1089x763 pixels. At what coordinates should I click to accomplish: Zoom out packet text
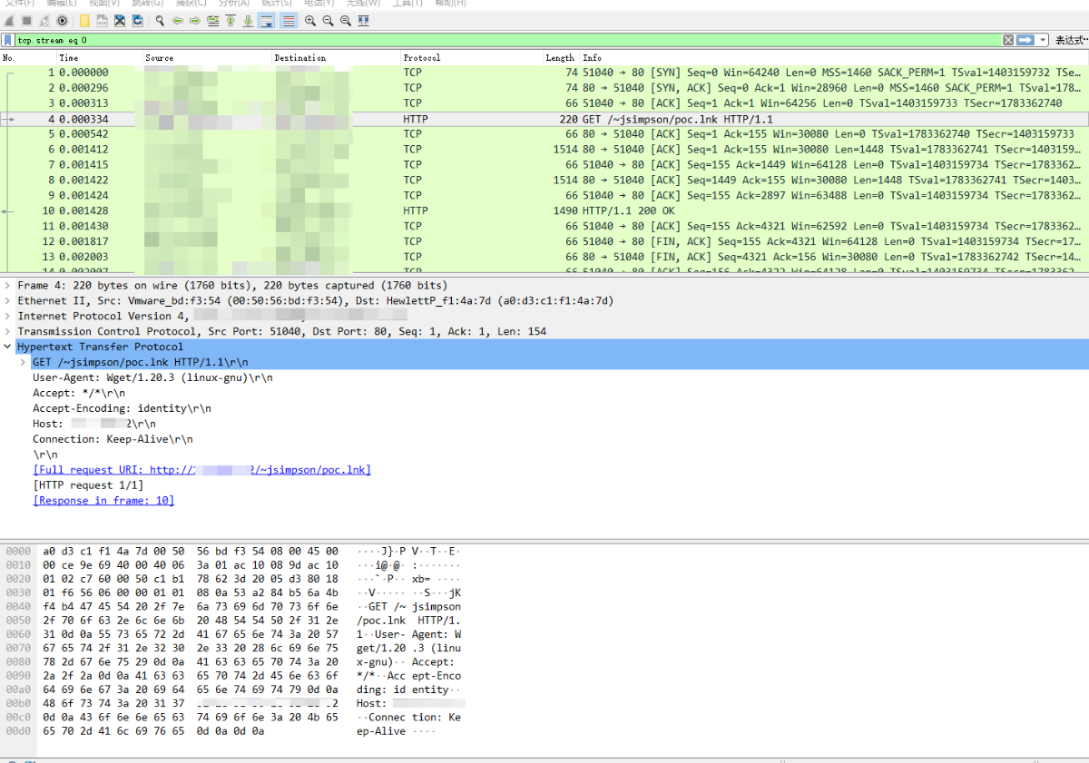pos(328,20)
